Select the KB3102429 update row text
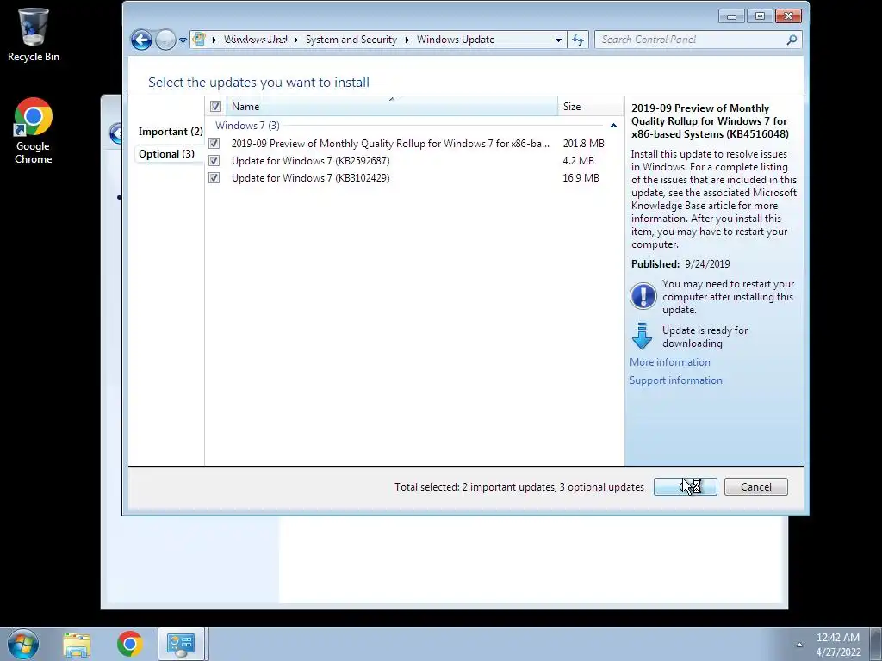Screen dimensions: 882x661 pos(310,178)
